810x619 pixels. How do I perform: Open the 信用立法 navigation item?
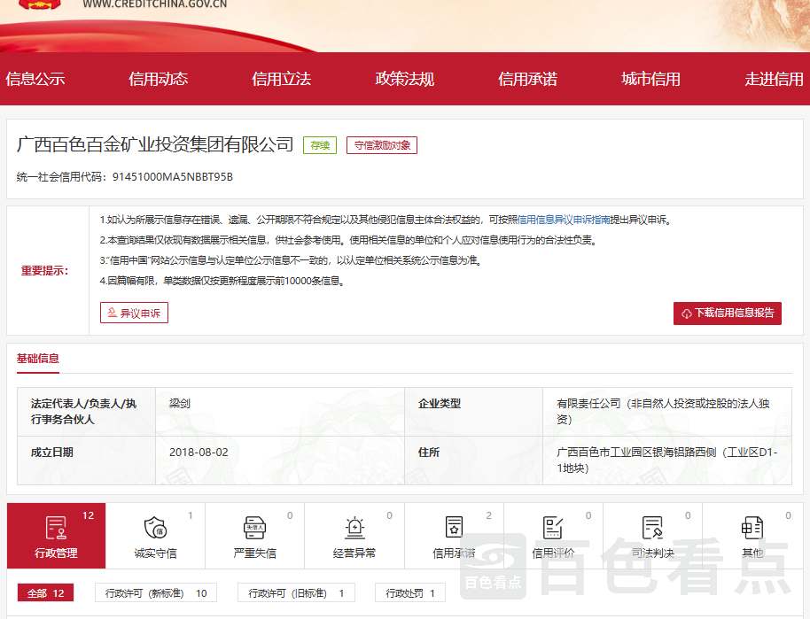tap(282, 79)
